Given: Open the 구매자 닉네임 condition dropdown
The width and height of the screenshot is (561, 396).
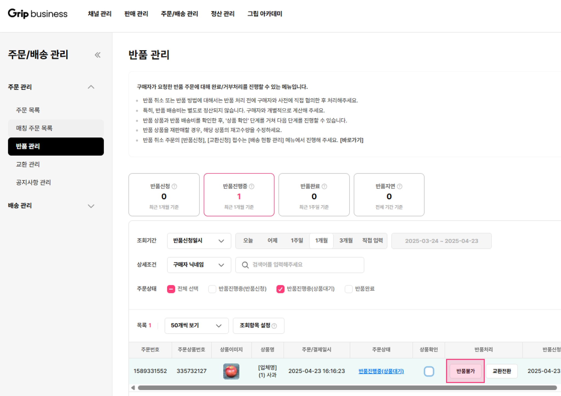Looking at the screenshot, I should pos(199,265).
